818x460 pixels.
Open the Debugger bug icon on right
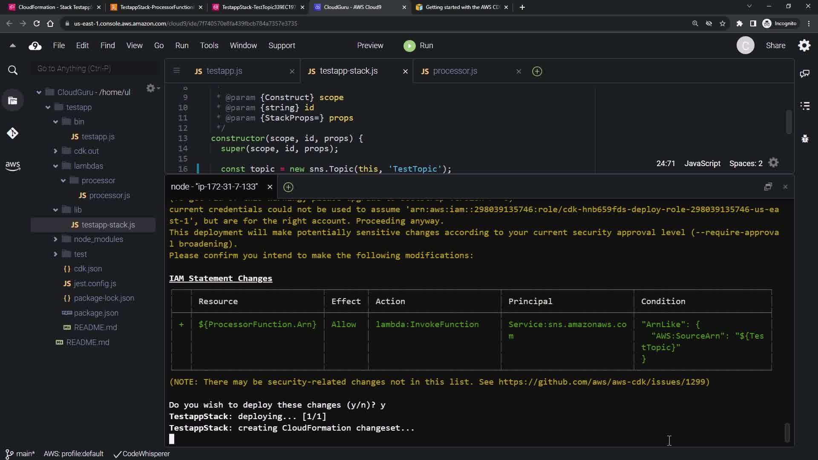(x=805, y=138)
